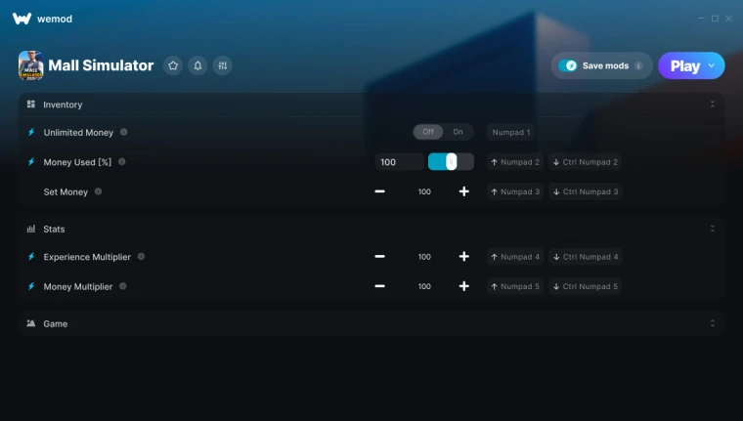
Task: Collapse the Stats section
Action: [x=712, y=229]
